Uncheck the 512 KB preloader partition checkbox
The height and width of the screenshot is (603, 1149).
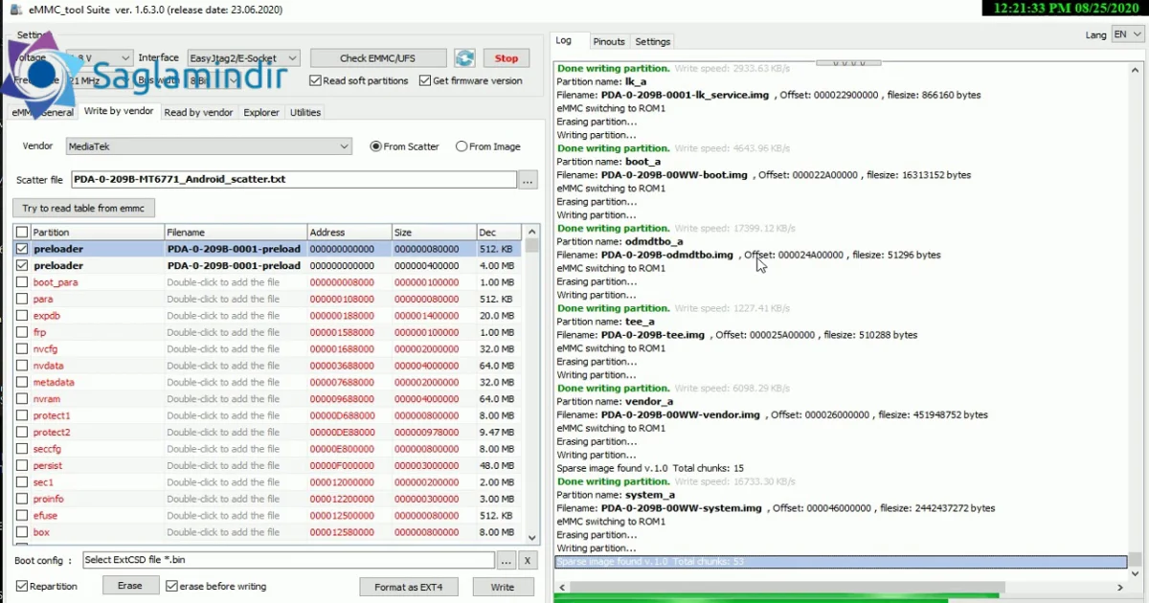22,249
